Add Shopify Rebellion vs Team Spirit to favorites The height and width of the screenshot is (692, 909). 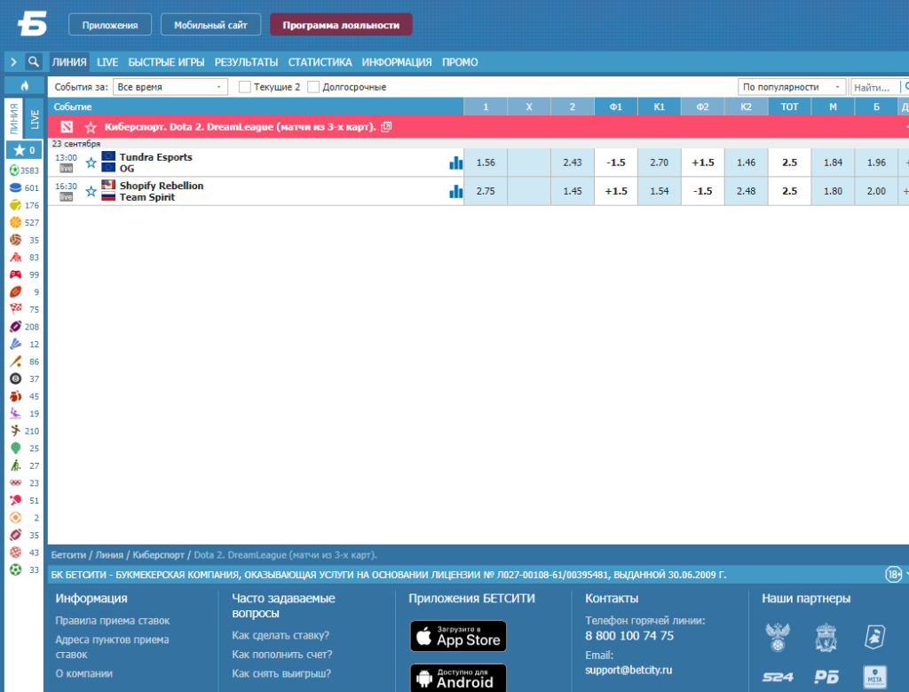pos(91,191)
